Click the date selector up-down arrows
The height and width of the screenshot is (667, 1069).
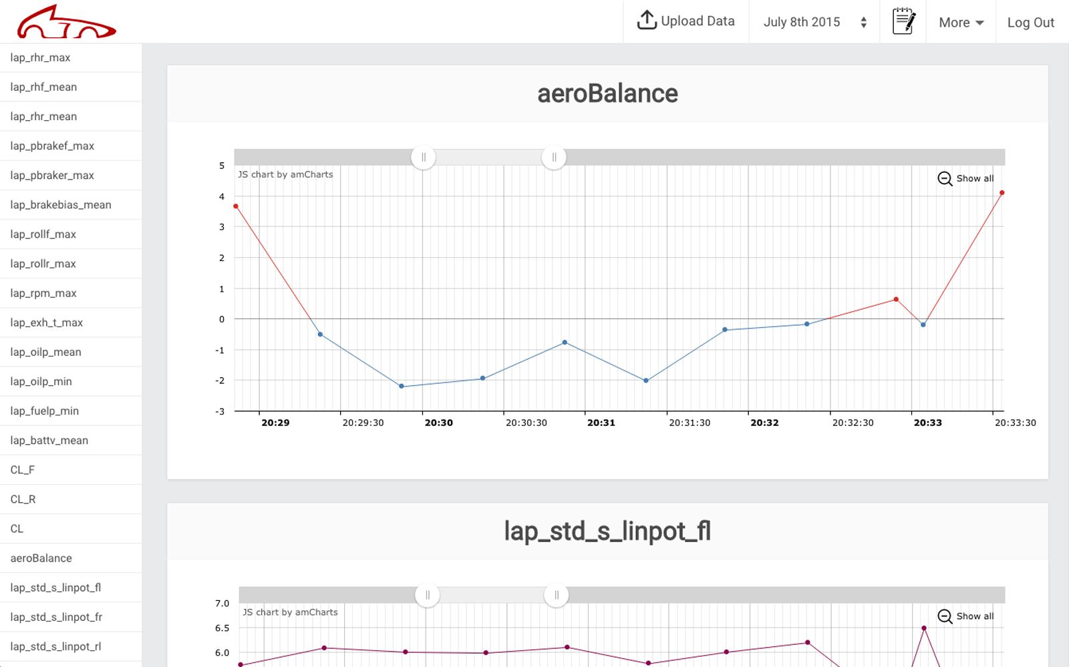[864, 23]
